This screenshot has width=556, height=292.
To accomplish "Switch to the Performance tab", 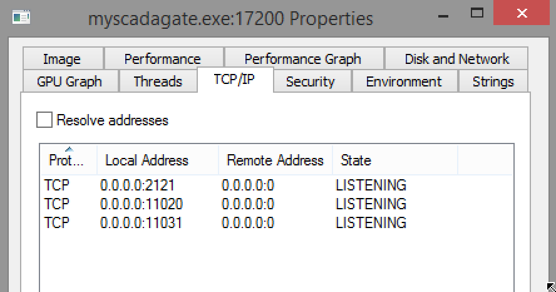I will [163, 58].
